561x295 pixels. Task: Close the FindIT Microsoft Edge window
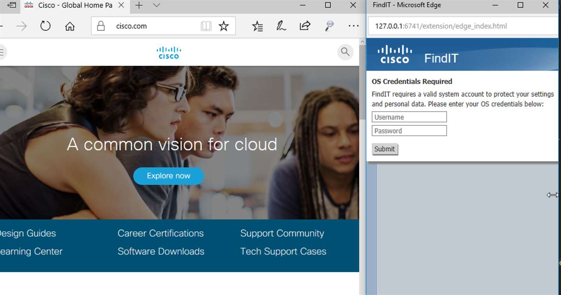coord(545,5)
